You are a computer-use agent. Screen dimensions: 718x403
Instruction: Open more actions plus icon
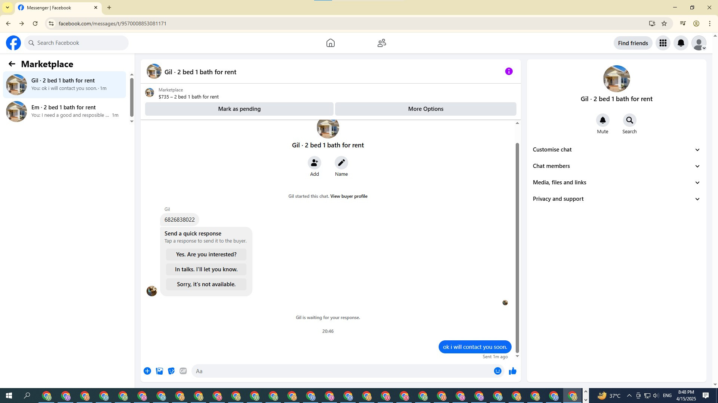(x=147, y=371)
